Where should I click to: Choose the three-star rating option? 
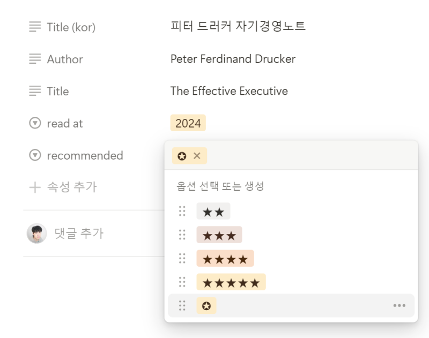tap(219, 235)
